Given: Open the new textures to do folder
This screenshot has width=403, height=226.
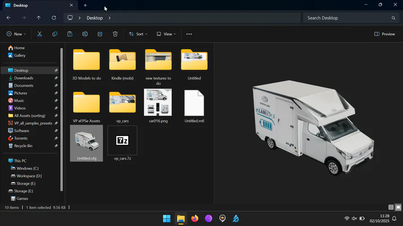Looking at the screenshot, I should click(x=158, y=67).
